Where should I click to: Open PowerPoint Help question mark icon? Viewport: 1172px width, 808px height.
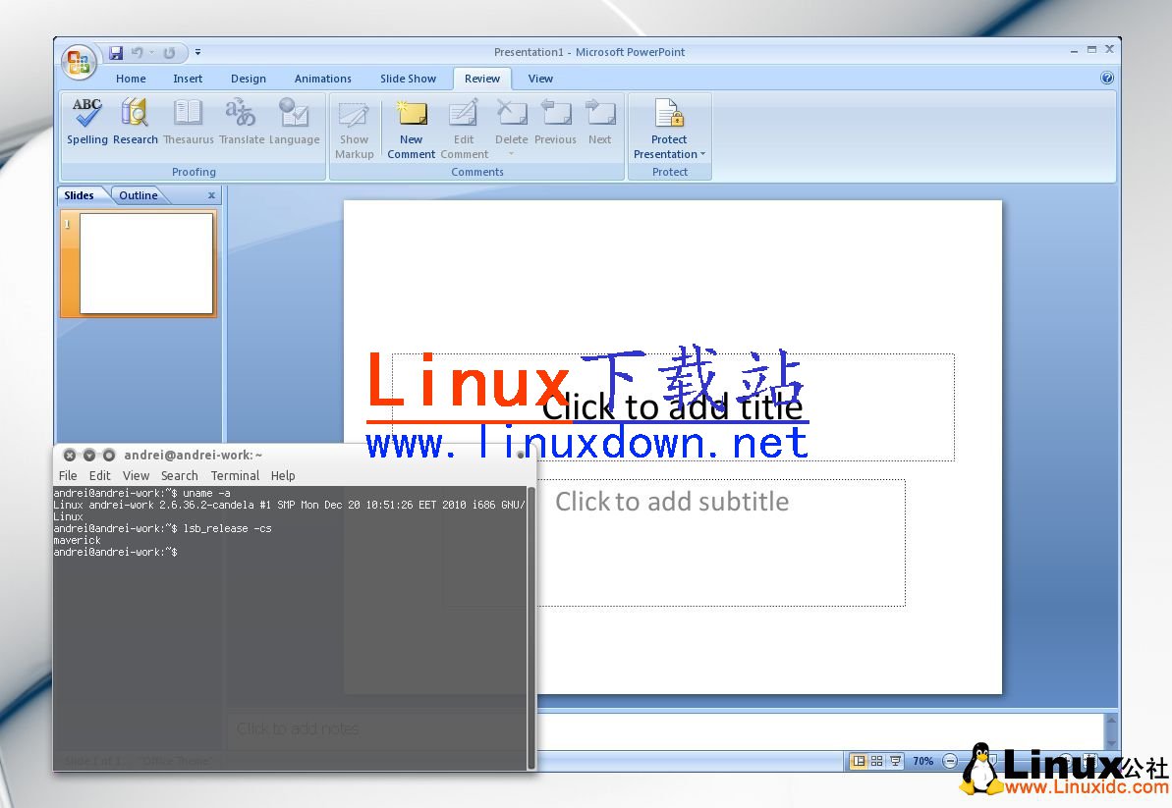tap(1107, 78)
